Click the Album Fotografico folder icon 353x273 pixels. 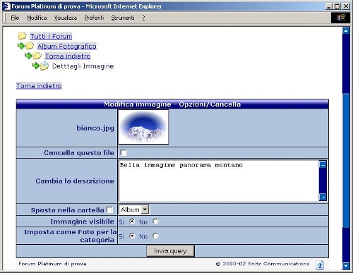point(30,46)
